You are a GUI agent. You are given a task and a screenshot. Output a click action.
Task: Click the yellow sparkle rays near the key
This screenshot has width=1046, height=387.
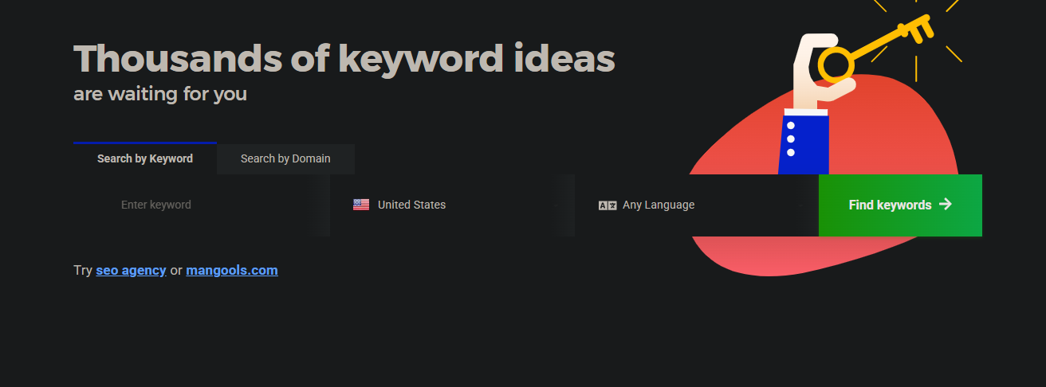953,54
